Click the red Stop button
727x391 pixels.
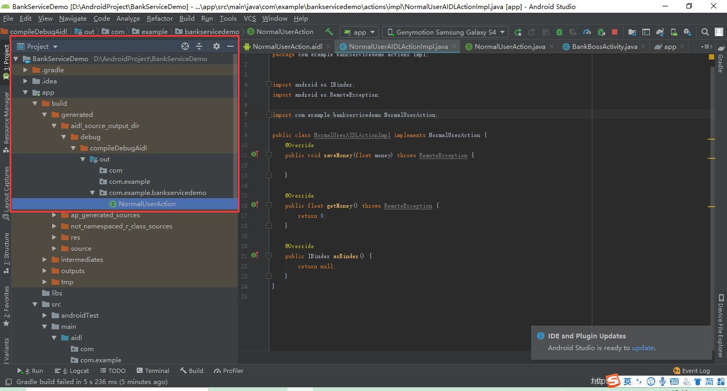click(615, 32)
